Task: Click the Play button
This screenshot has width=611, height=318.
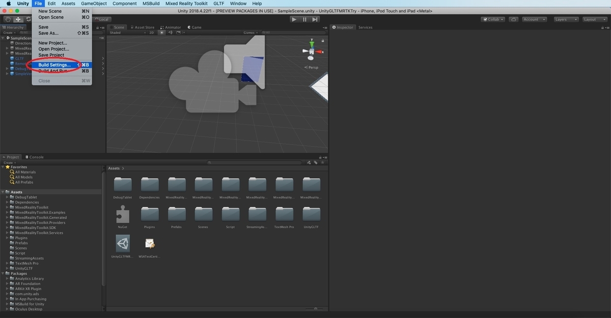Action: (x=294, y=19)
